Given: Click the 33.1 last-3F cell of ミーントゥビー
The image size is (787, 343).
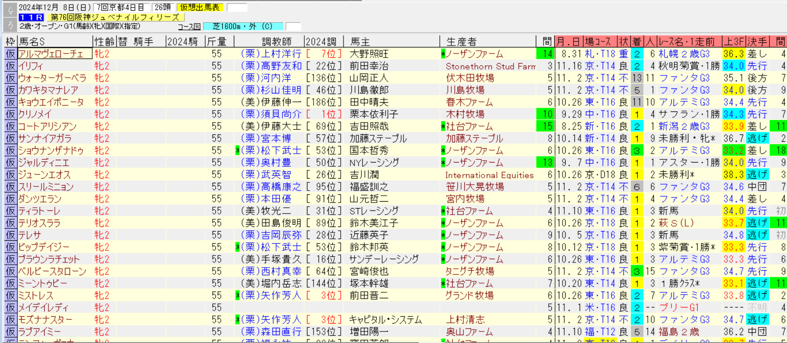Looking at the screenshot, I should point(734,283).
